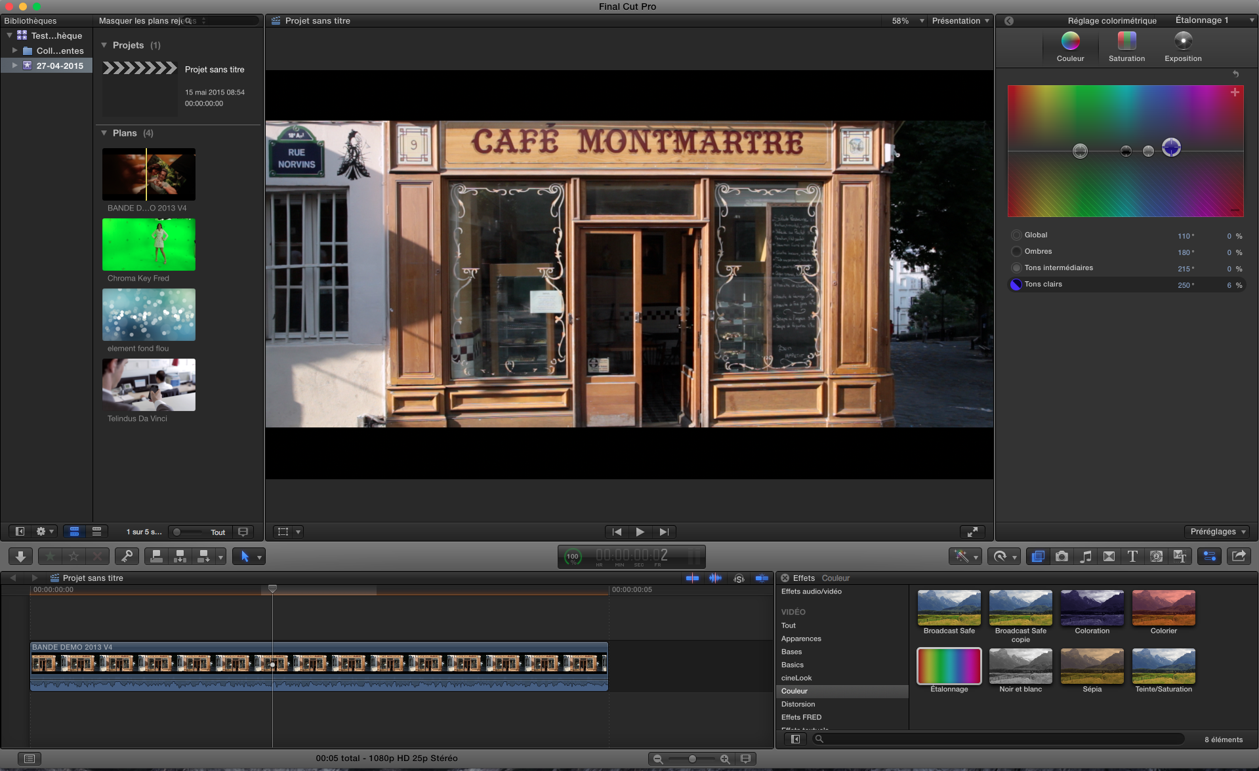Expand the 27-04-2015 library event

pyautogui.click(x=14, y=66)
